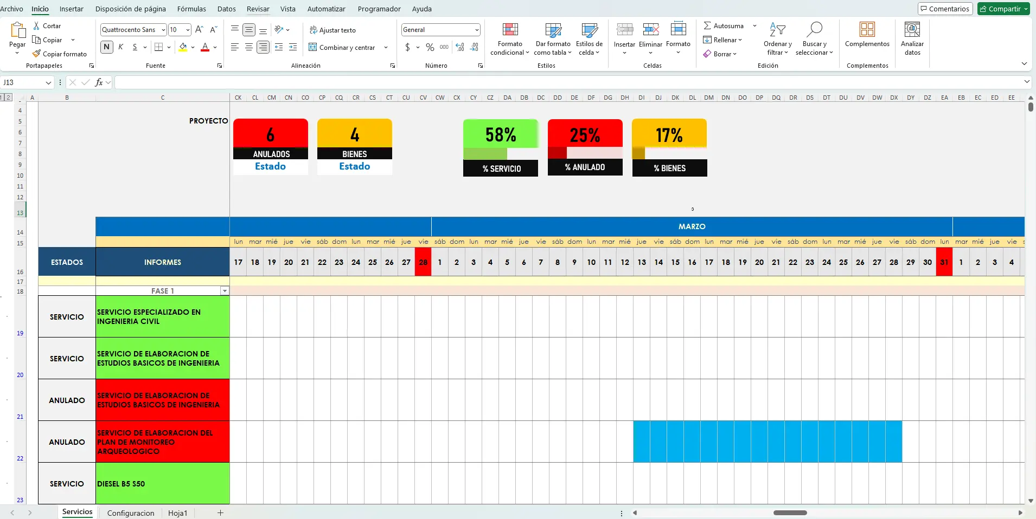Open Buscar y seleccionar
This screenshot has width=1036, height=519.
(x=814, y=39)
